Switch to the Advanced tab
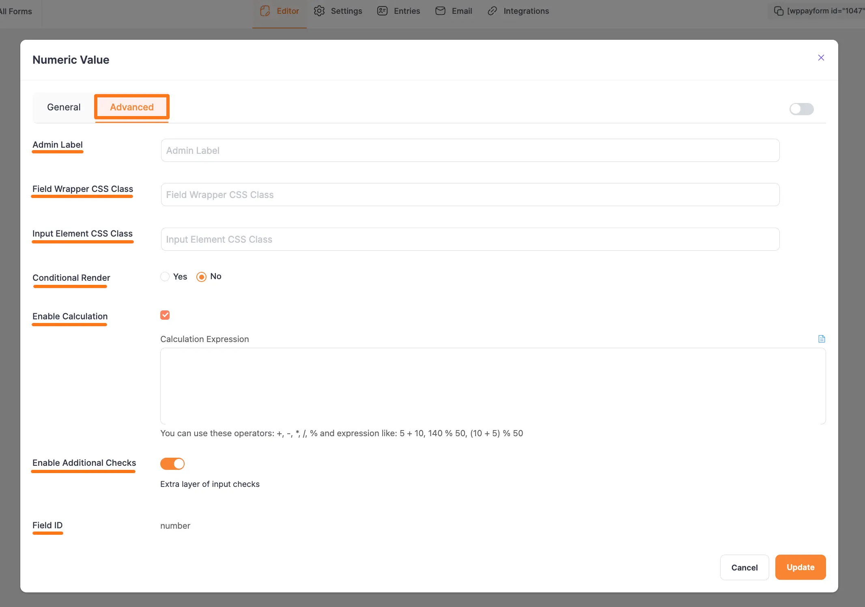865x607 pixels. click(x=131, y=107)
